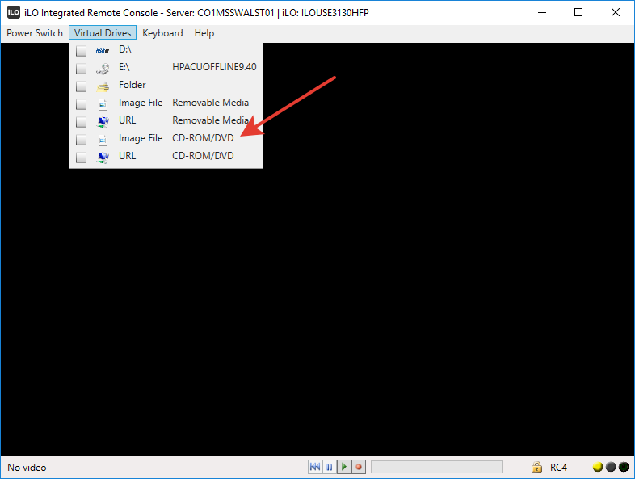This screenshot has height=479, width=635.
Task: Check the Image File Removable Media checkbox
Action: pyautogui.click(x=81, y=104)
